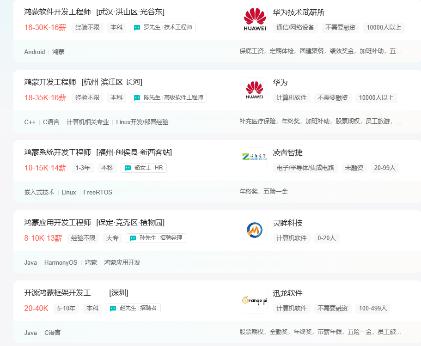Click the HarmonyOS skill tag
Screen dimensions: 421x346
[x=61, y=262]
